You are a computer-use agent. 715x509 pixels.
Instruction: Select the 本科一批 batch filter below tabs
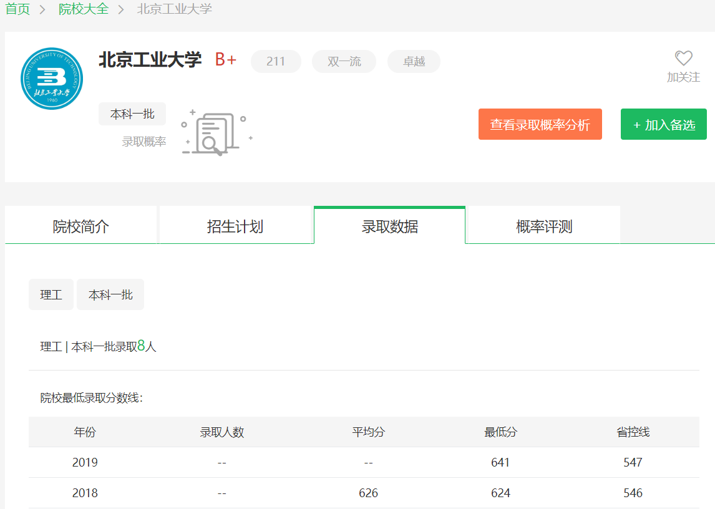click(110, 294)
